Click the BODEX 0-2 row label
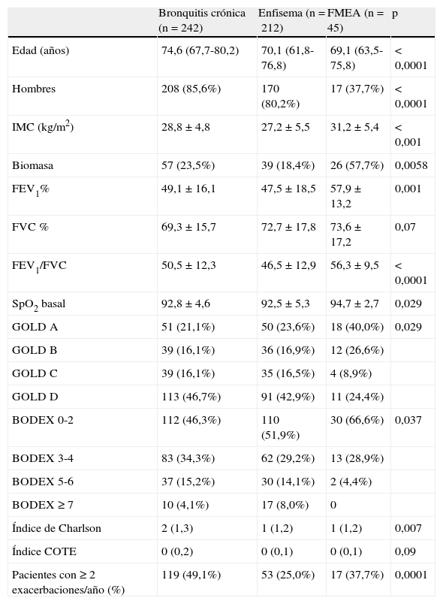443x604 pixels. [43, 420]
